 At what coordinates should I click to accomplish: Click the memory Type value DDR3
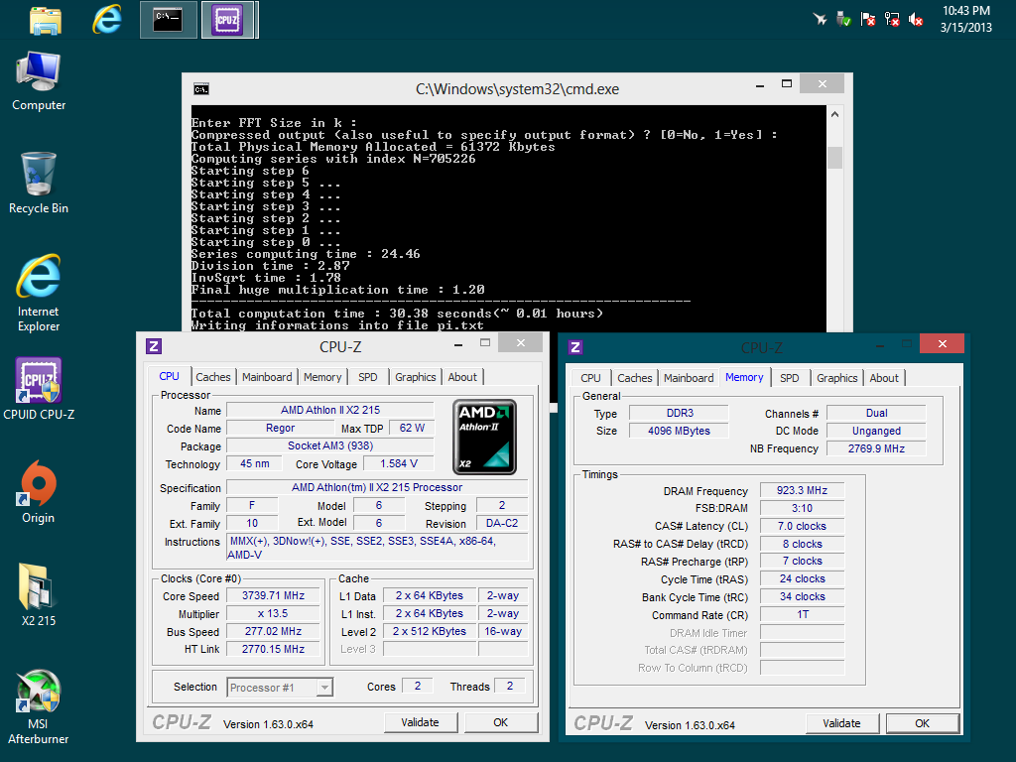coord(679,414)
